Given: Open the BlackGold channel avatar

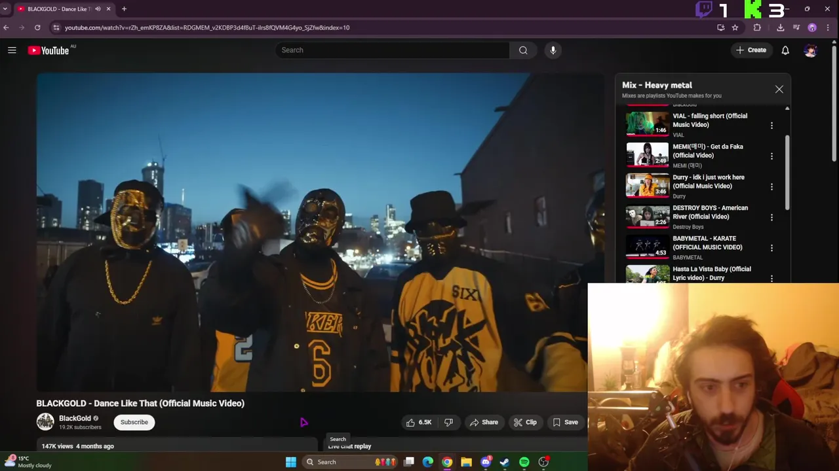Looking at the screenshot, I should 45,422.
